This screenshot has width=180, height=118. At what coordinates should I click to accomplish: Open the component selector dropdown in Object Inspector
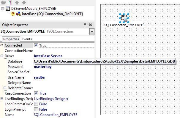[x=92, y=32]
